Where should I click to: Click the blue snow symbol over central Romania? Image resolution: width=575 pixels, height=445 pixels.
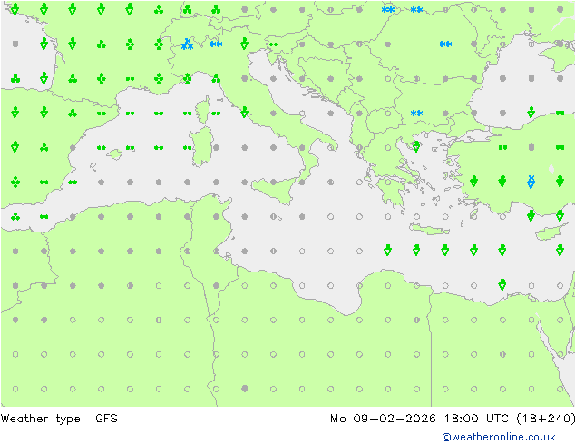445,44
